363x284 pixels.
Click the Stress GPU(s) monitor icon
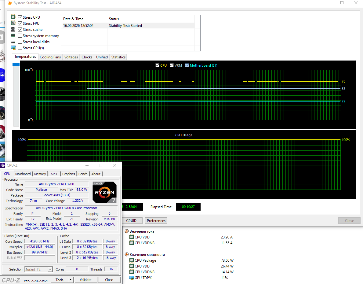click(13, 48)
